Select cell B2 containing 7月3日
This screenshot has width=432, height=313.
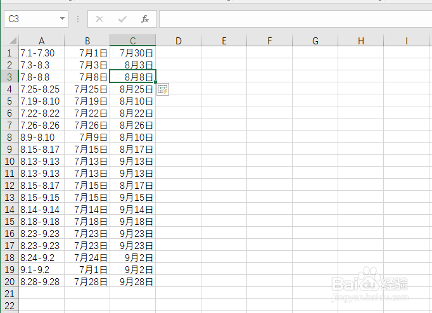tap(87, 65)
